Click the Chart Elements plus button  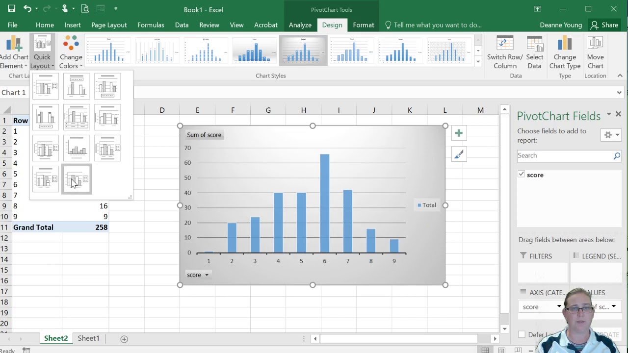click(459, 133)
